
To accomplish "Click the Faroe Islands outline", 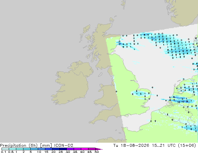I will tap(124, 4).
